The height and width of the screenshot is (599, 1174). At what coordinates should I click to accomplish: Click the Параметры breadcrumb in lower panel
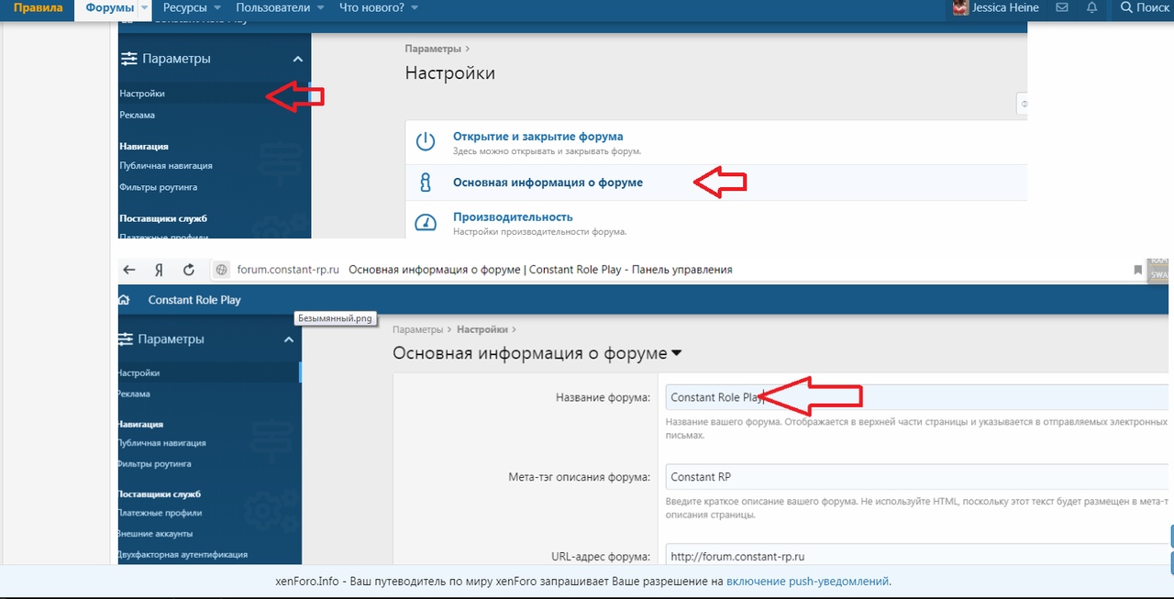[417, 329]
